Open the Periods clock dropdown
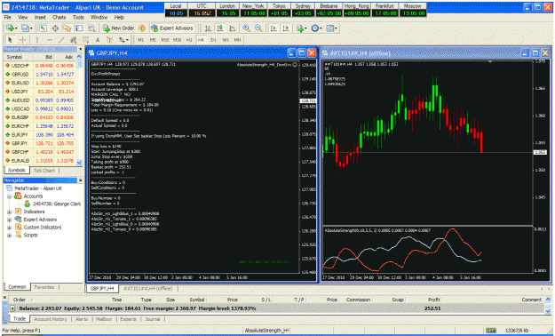 click(316, 28)
